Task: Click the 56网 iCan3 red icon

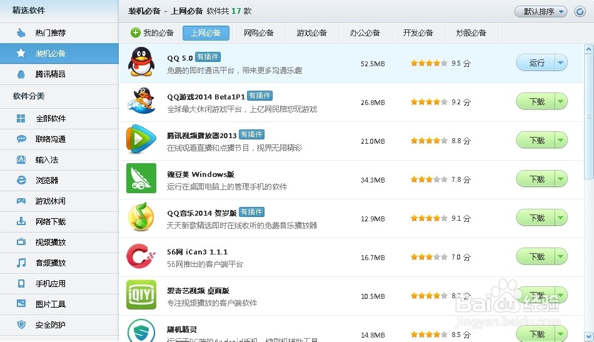Action: click(141, 256)
